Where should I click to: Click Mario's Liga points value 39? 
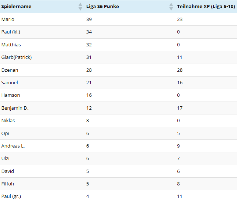pos(89,19)
